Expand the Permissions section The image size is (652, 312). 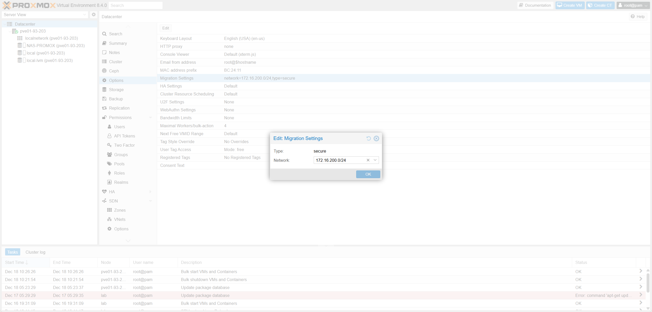tap(150, 117)
